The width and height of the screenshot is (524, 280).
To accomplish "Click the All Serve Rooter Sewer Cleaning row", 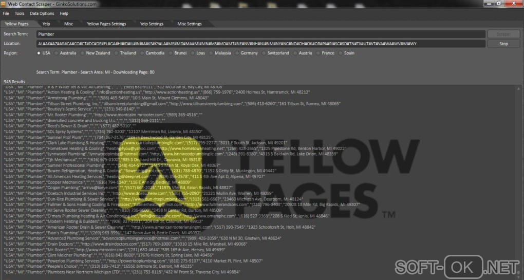I will tap(113, 210).
